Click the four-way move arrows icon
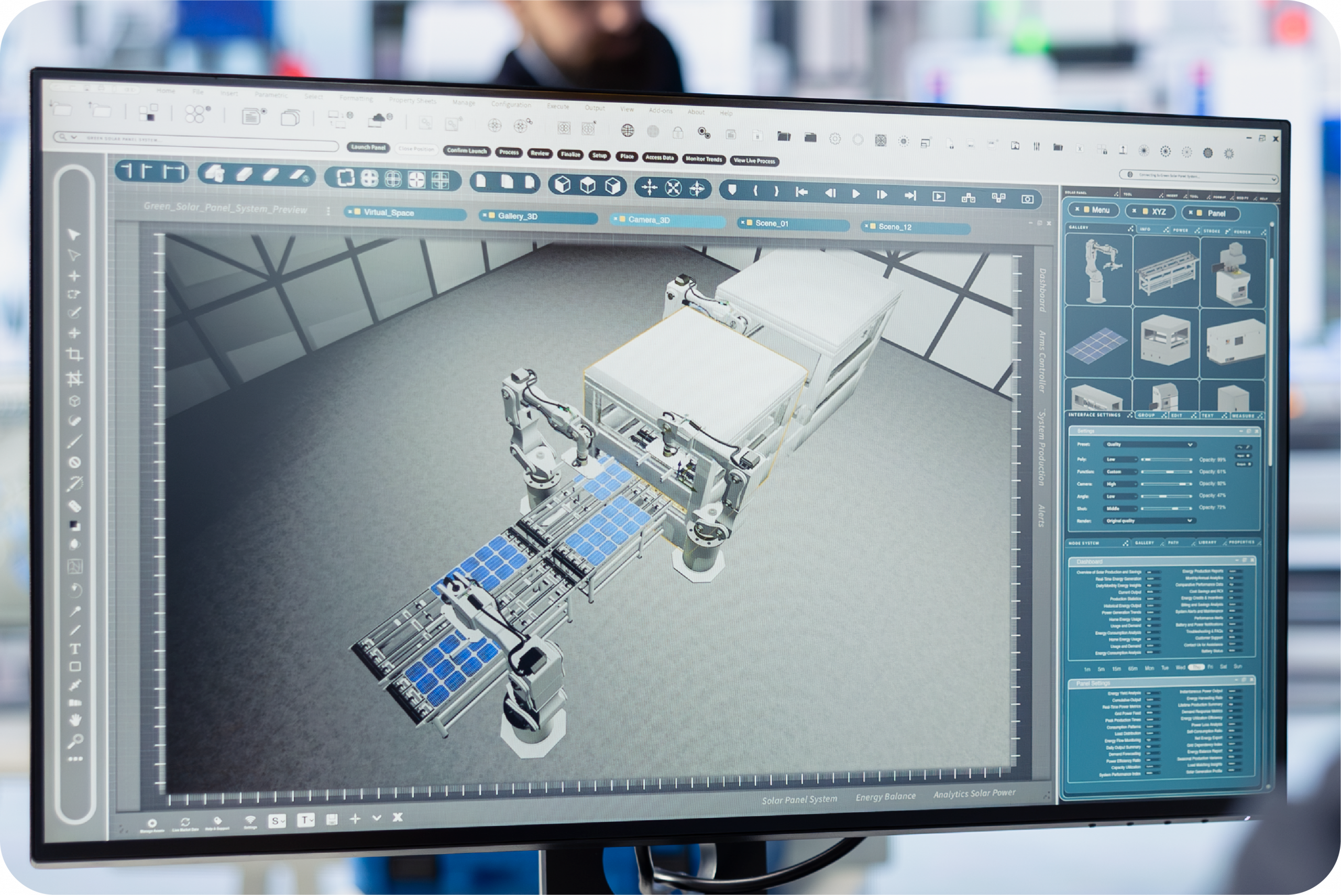 [649, 187]
